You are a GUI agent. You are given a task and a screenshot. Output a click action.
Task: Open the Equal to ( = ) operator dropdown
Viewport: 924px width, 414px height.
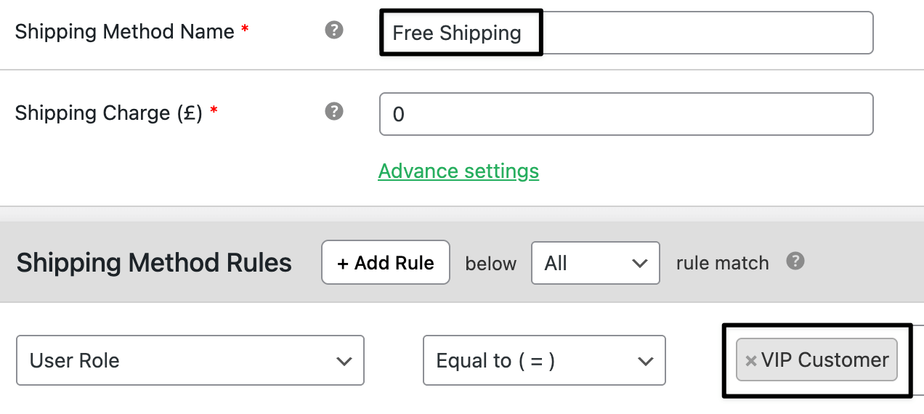[x=544, y=360]
